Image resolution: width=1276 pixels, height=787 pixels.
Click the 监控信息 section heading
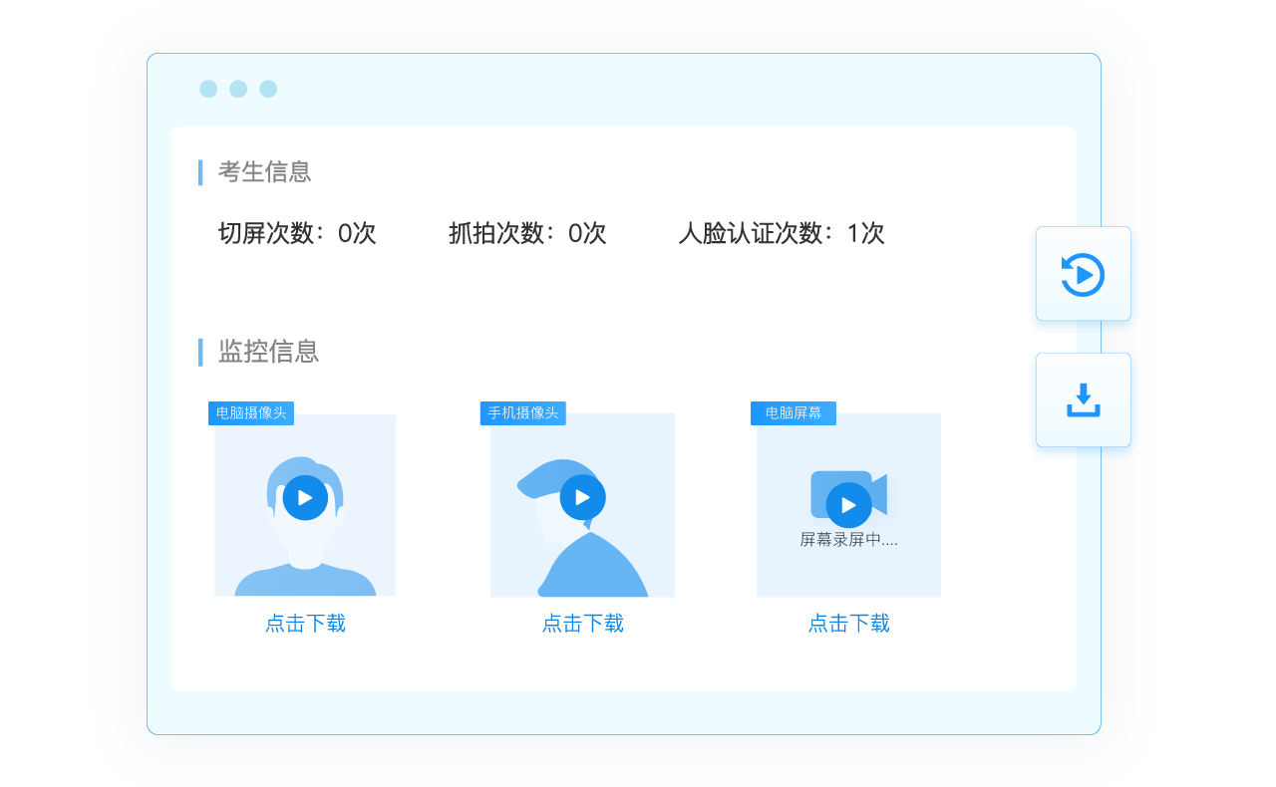tap(268, 352)
